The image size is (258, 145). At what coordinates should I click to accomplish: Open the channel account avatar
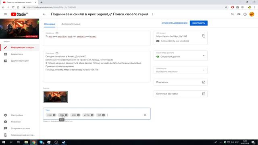coord(252,14)
